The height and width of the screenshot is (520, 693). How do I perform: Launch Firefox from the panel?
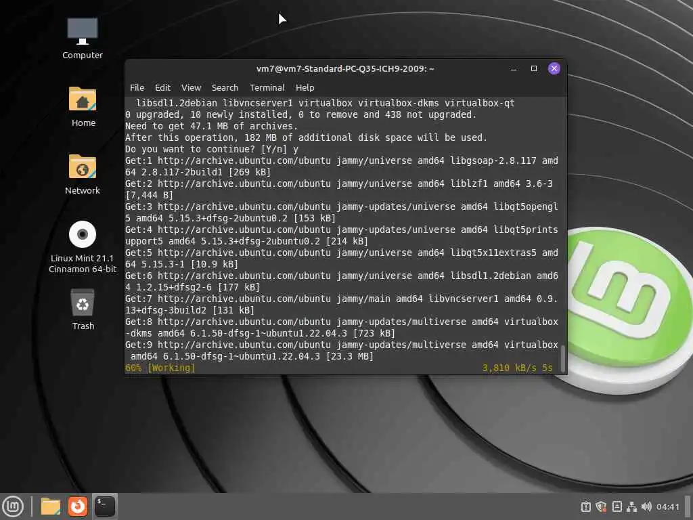point(78,506)
